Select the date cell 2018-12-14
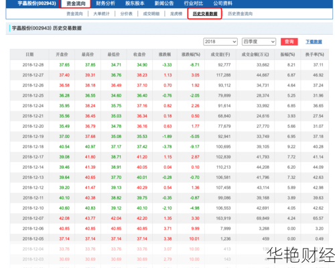Screen dimensions: 335x268 point(33,167)
